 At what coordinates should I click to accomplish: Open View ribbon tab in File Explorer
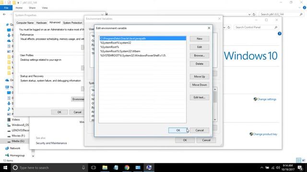click(45, 8)
